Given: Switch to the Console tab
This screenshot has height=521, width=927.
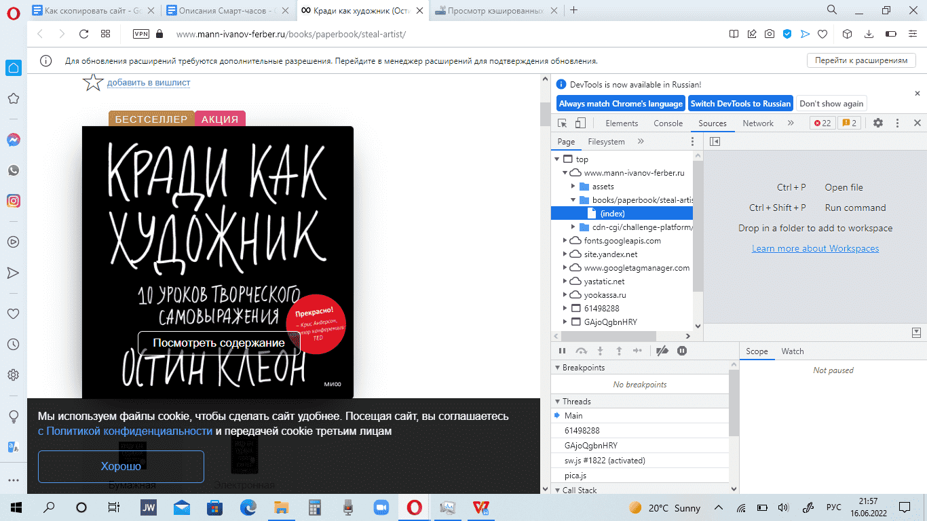Looking at the screenshot, I should coord(668,123).
